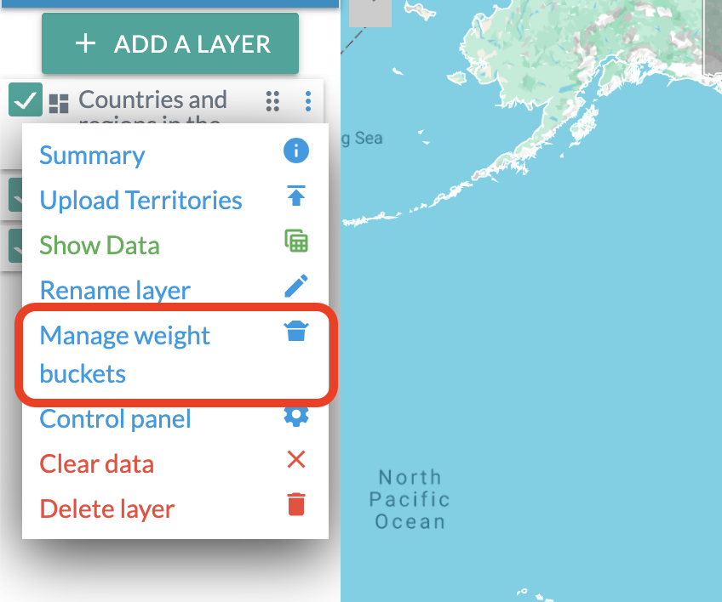Click the drag handle dots on Countries layer
The height and width of the screenshot is (602, 722).
pyautogui.click(x=272, y=101)
